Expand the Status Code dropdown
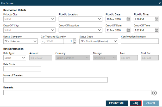This screenshot has height=107, width=162. [115, 41]
